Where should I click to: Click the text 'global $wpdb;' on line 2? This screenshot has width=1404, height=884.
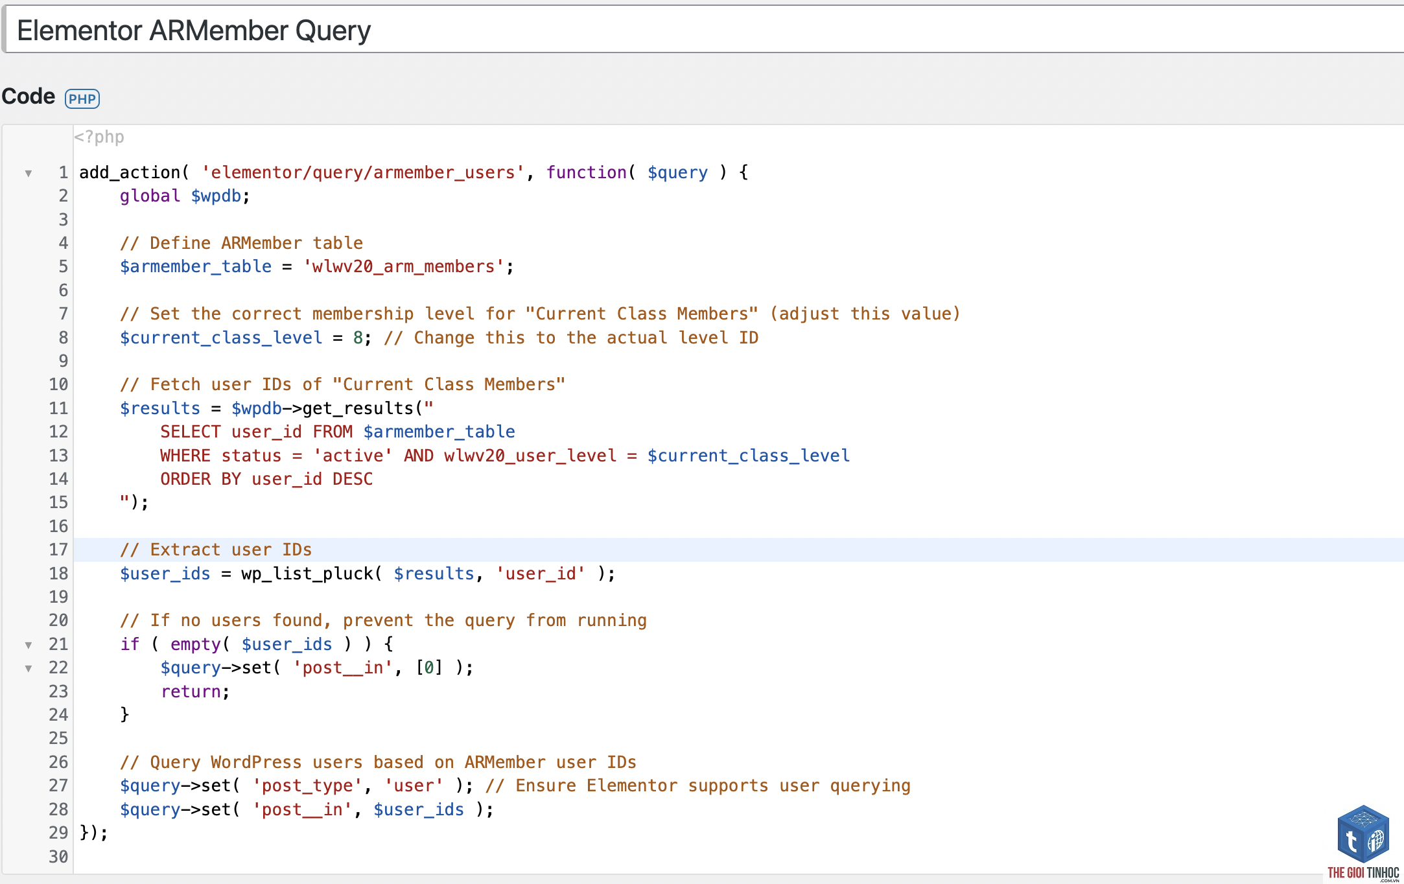click(185, 196)
